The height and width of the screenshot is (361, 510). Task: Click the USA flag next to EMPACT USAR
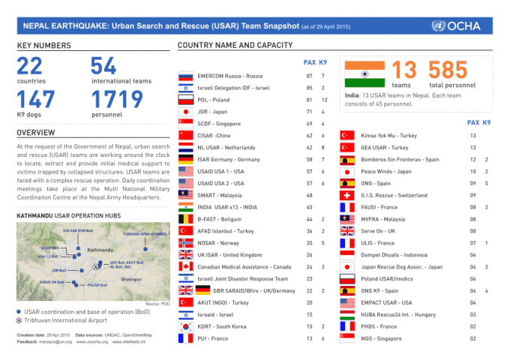tap(347, 302)
